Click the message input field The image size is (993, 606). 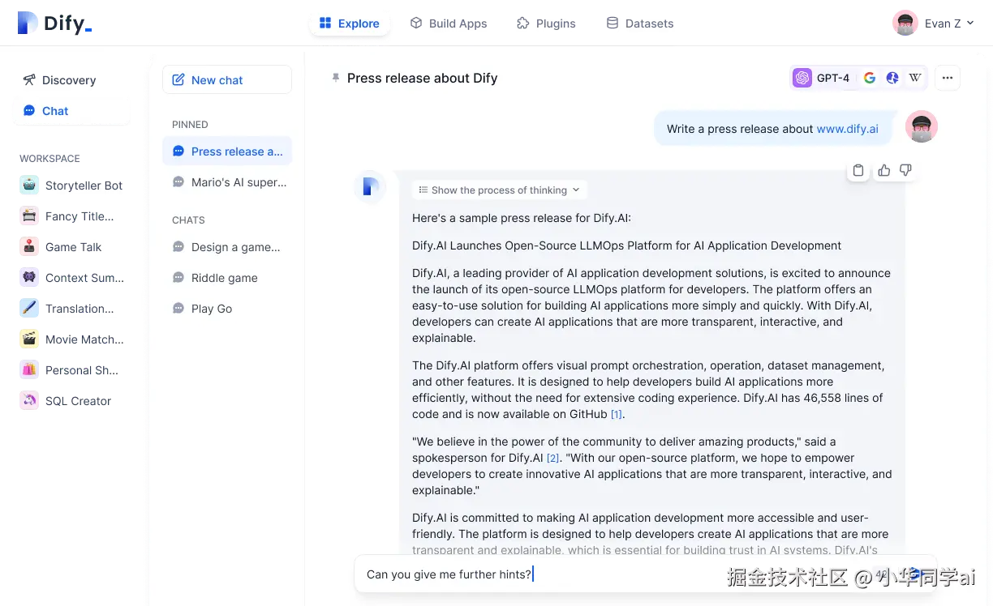point(645,574)
